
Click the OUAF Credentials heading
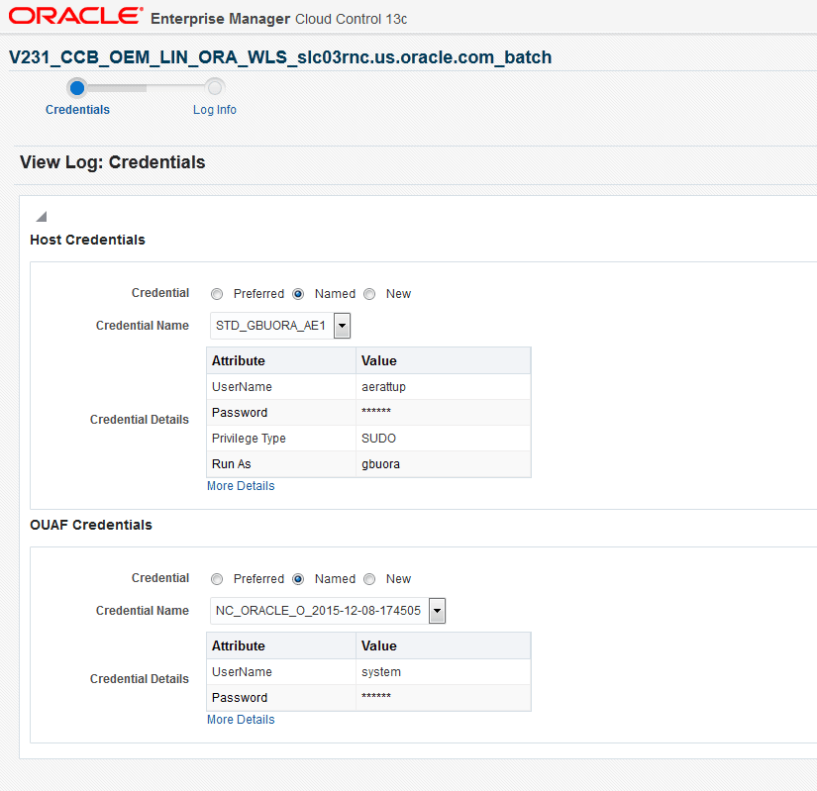91,525
